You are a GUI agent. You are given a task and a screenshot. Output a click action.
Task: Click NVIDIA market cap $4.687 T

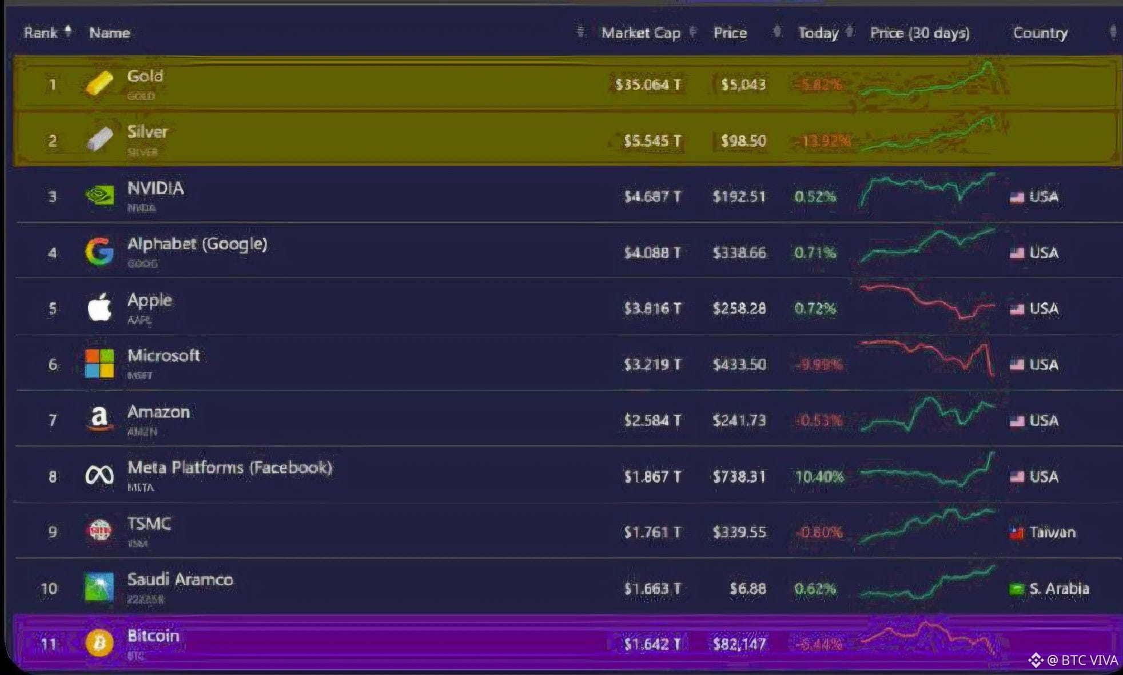[652, 197]
